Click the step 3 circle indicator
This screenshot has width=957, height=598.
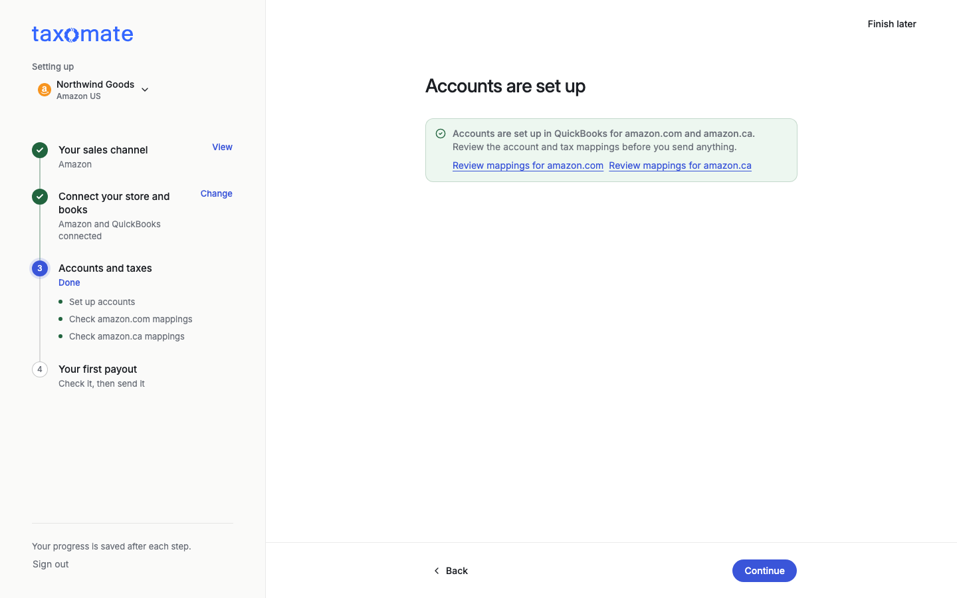[40, 268]
